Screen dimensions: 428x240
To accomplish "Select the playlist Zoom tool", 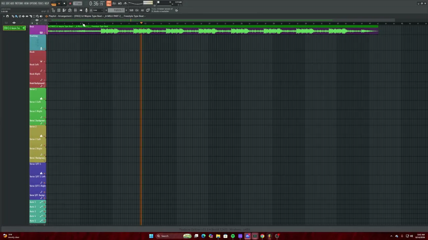I will (x=37, y=16).
